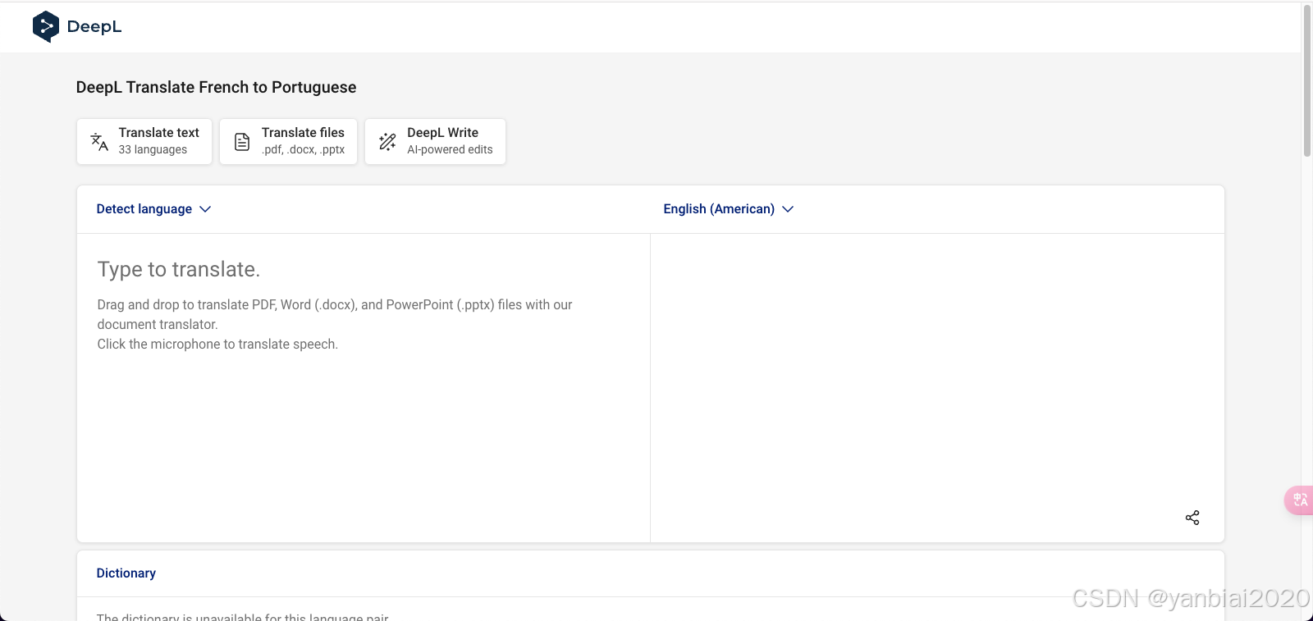Viewport: 1313px width, 621px height.
Task: Open the English (American) target language dropdown
Action: point(728,209)
